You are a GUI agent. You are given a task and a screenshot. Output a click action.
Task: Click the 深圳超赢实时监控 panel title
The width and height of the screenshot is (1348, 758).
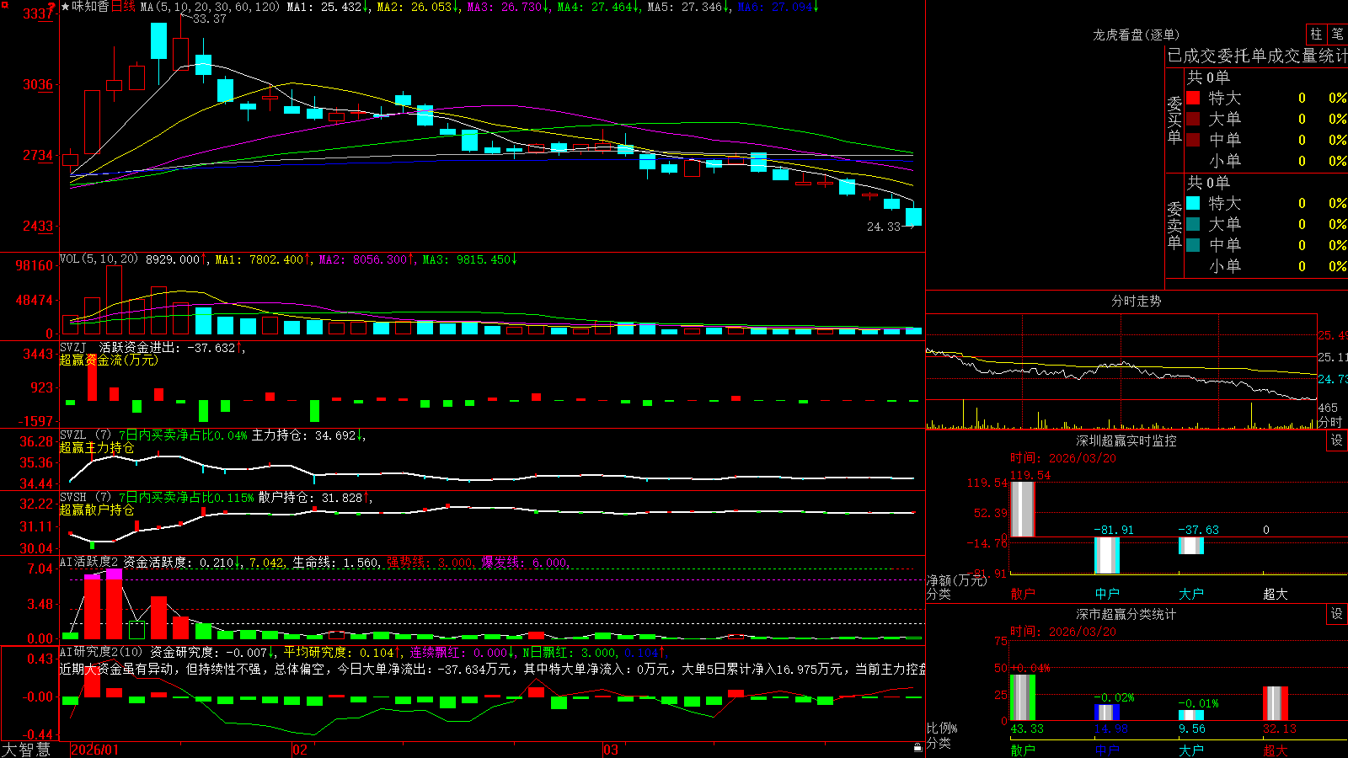(x=1126, y=440)
